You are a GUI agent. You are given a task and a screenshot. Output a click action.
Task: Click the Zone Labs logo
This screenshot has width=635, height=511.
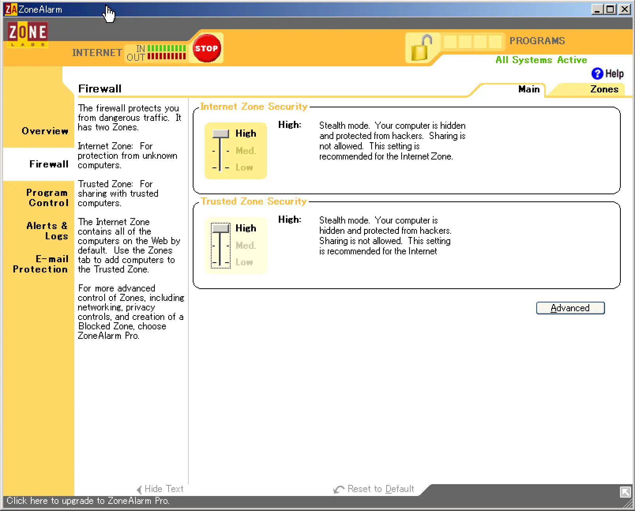coord(27,34)
